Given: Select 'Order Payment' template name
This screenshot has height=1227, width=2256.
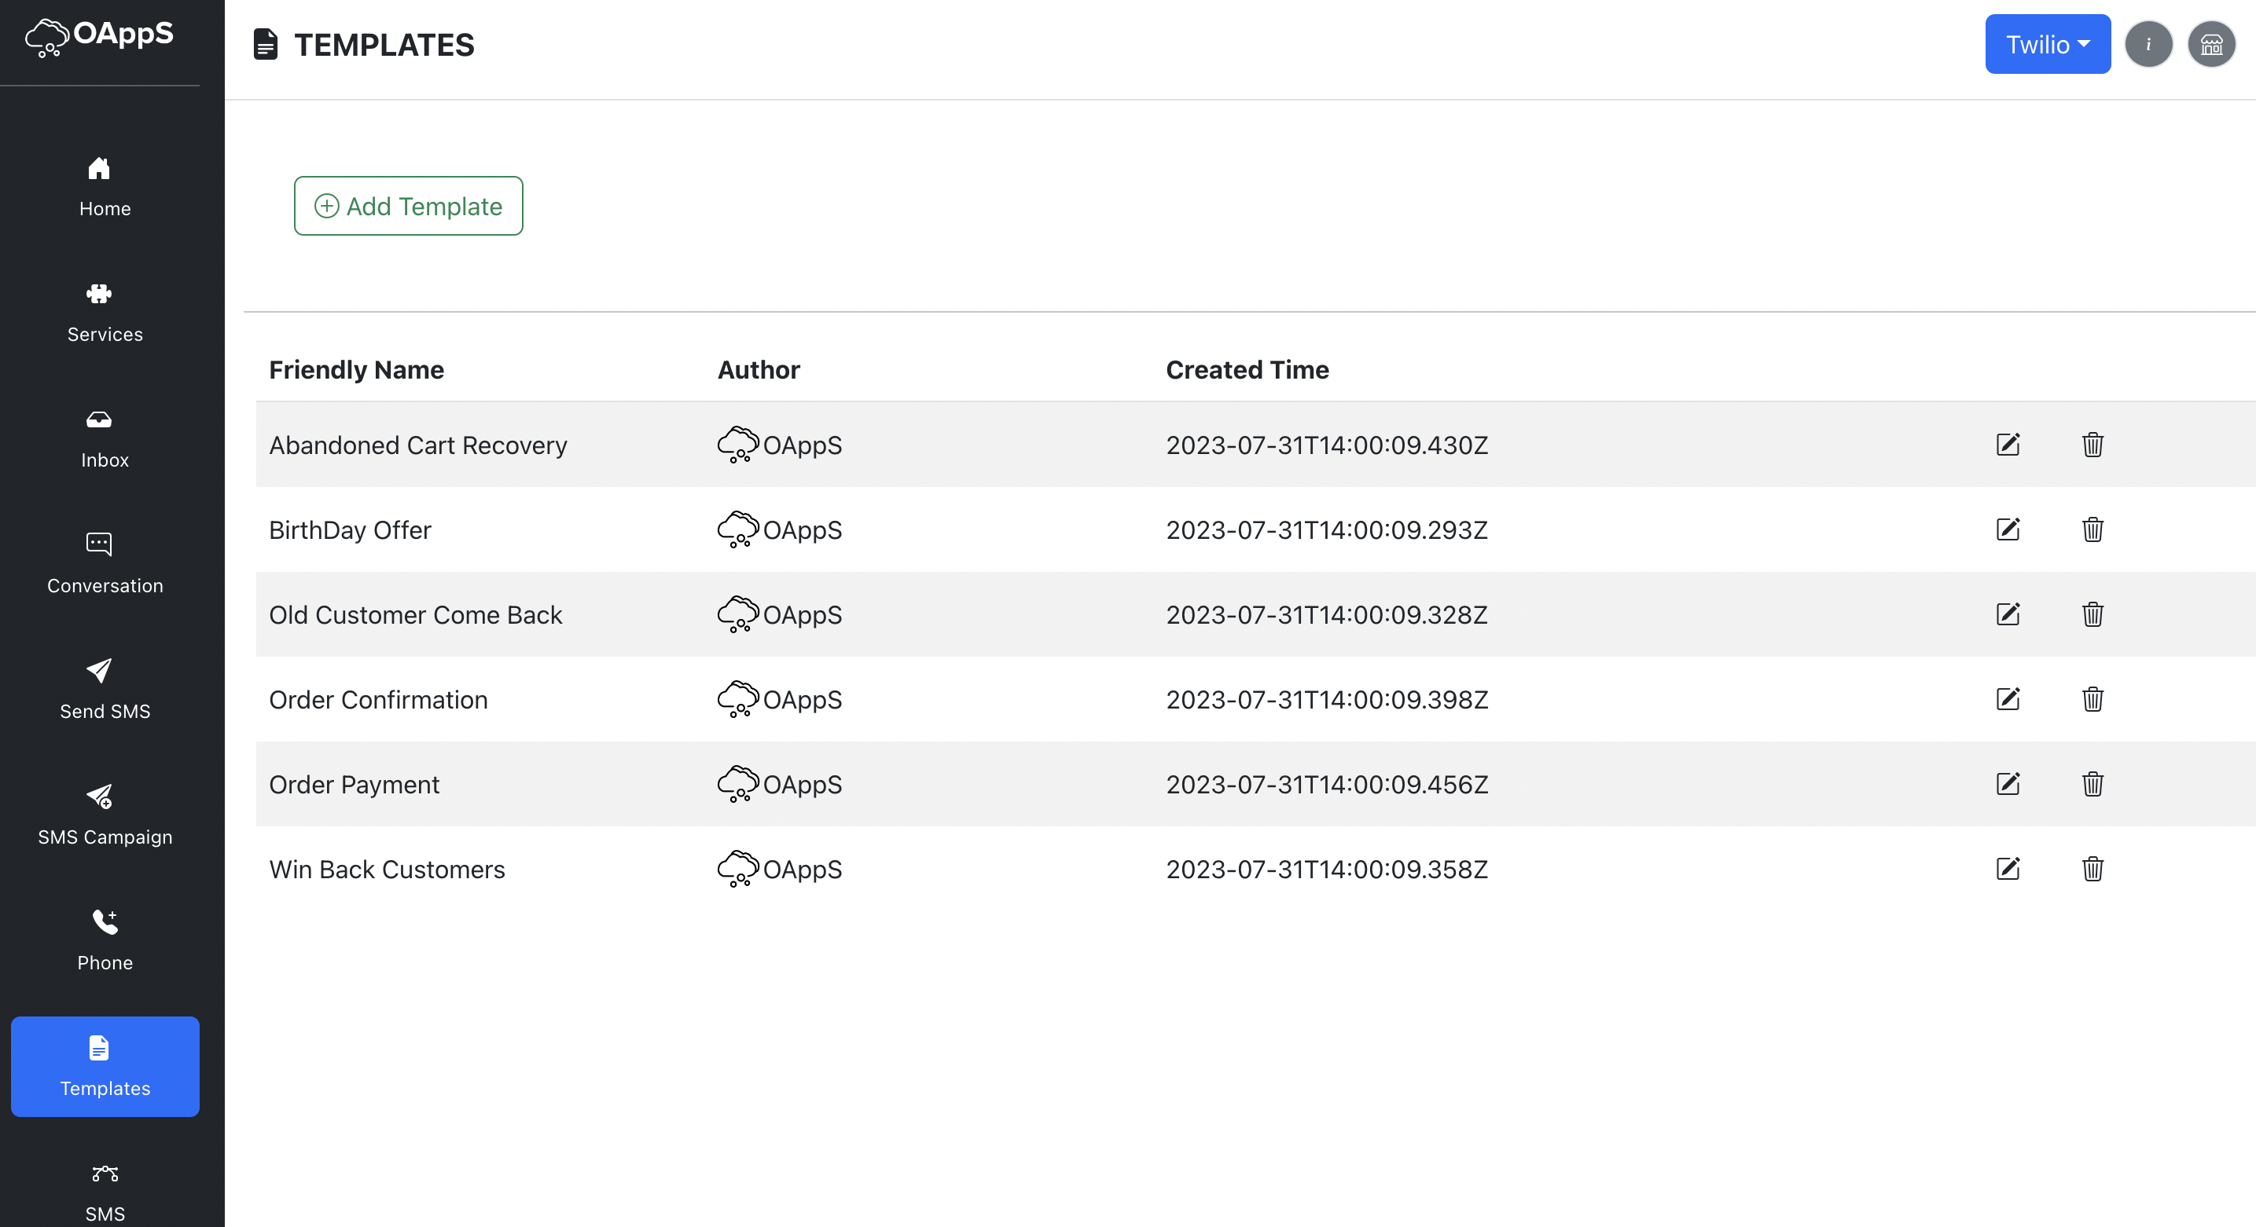Looking at the screenshot, I should 354,784.
